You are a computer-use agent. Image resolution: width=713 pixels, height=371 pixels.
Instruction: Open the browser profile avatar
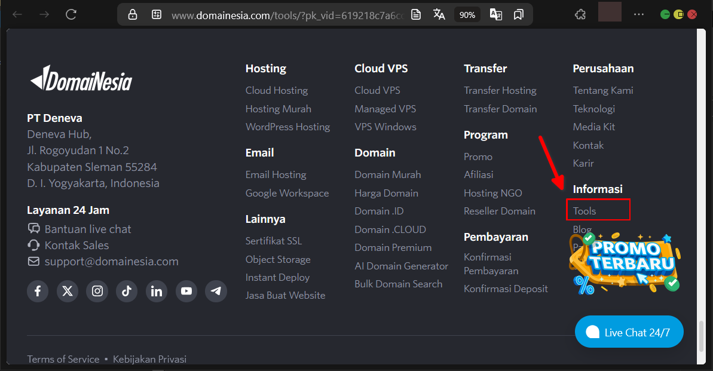coord(610,12)
